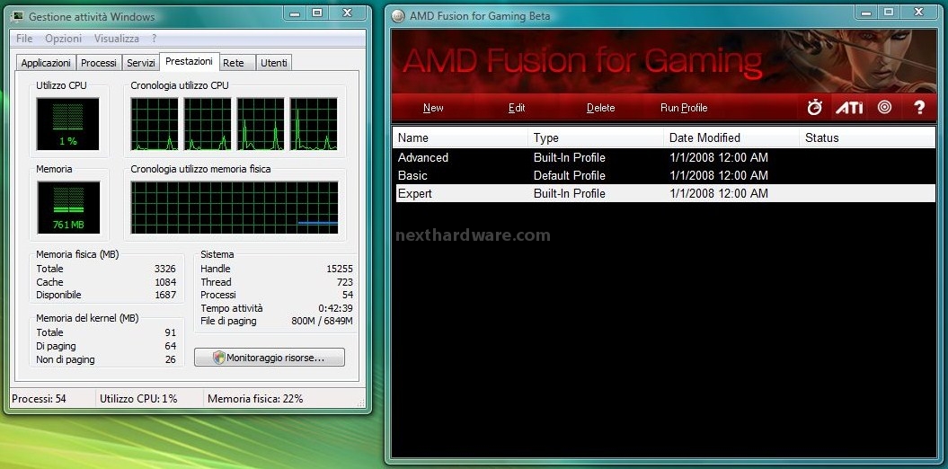The width and height of the screenshot is (948, 469).
Task: Switch to the Utenti tab
Action: 274,63
